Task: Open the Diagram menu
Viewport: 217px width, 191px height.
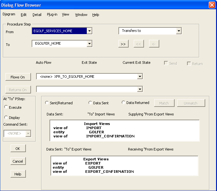Action: pyautogui.click(x=9, y=14)
